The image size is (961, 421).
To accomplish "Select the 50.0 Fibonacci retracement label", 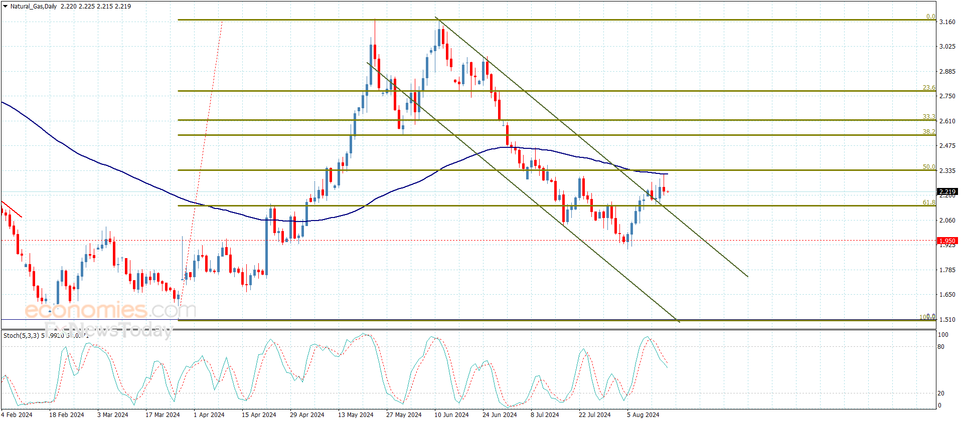I will tap(928, 167).
